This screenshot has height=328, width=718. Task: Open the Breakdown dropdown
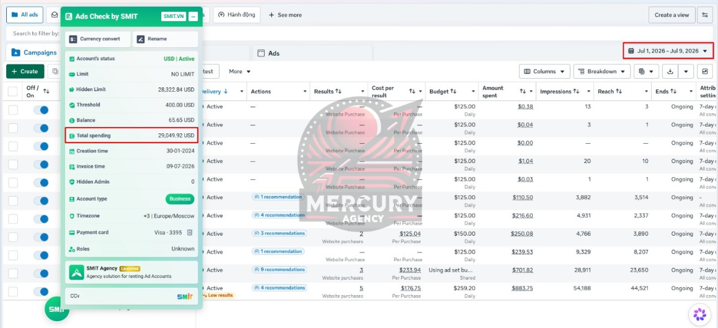pyautogui.click(x=601, y=71)
